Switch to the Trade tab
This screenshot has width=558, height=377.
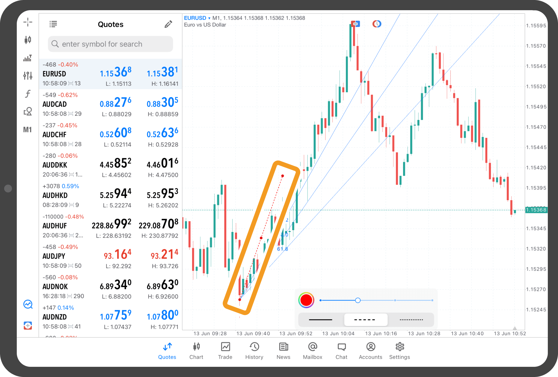[225, 351]
